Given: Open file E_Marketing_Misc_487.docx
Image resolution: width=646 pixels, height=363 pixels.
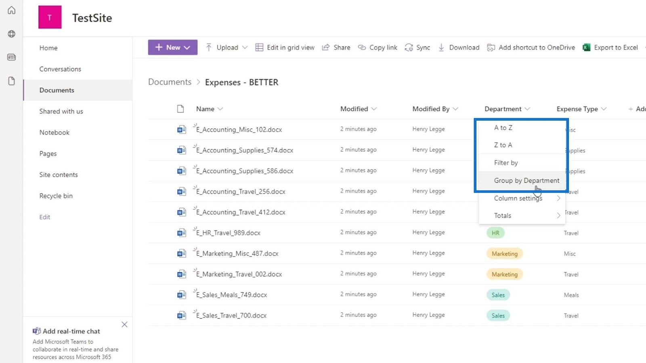Looking at the screenshot, I should tap(237, 253).
